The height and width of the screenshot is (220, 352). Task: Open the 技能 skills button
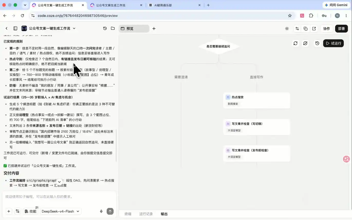pyautogui.click(x=31, y=211)
